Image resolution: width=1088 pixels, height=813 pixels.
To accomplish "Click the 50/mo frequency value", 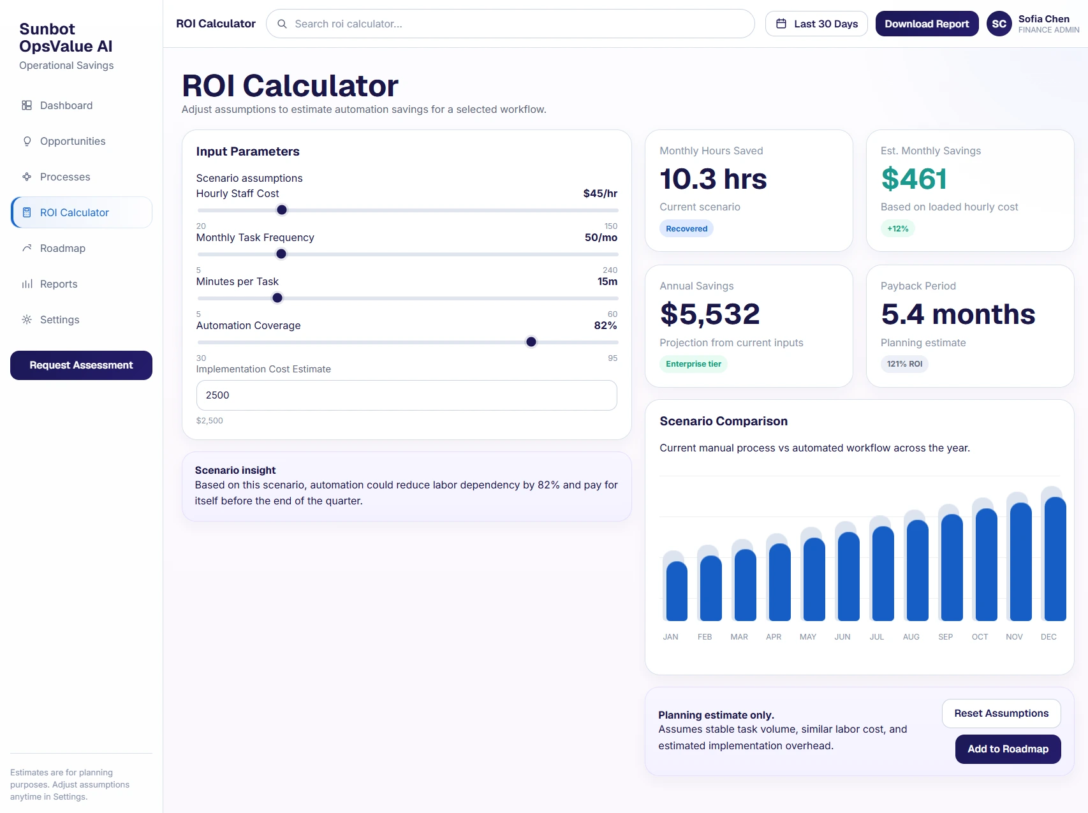I will point(601,237).
